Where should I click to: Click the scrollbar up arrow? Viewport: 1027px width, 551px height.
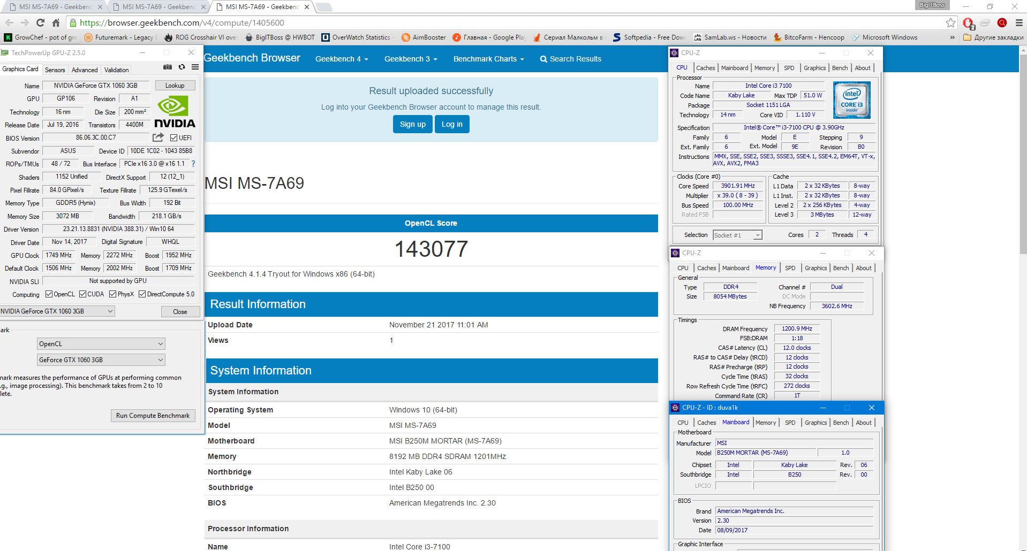click(1023, 50)
